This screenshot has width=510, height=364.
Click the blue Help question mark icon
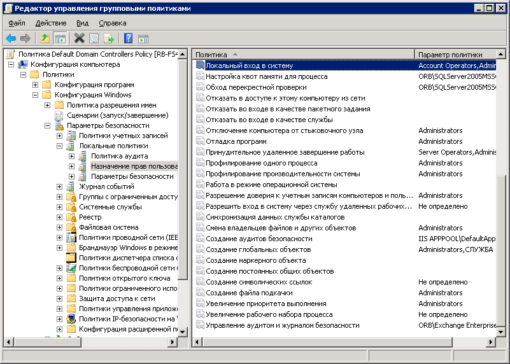(x=128, y=39)
